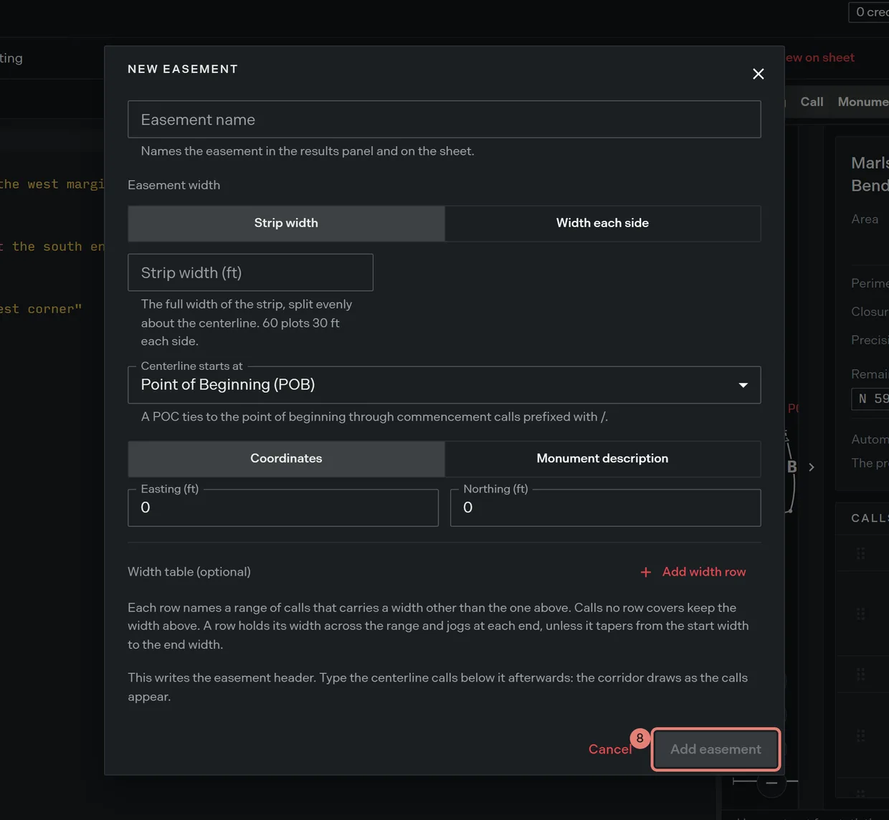Click the Easting (ft) field
Screen dimensions: 889x820
click(282, 507)
